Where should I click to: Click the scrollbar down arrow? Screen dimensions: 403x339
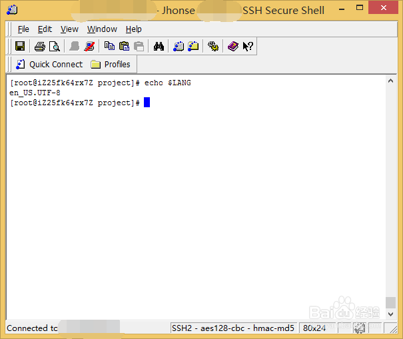click(x=390, y=314)
